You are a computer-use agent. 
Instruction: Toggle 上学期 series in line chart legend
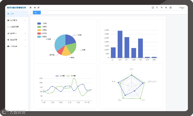pyautogui.click(x=60, y=76)
